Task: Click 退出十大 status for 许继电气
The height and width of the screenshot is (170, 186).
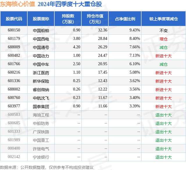Action: click(164, 149)
